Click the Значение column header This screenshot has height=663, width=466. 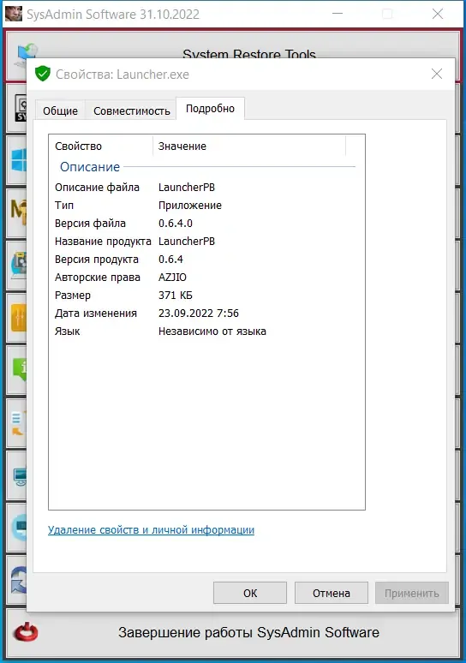click(x=249, y=146)
